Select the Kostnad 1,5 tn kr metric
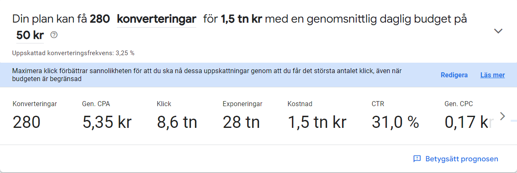The width and height of the screenshot is (517, 173). (x=317, y=116)
